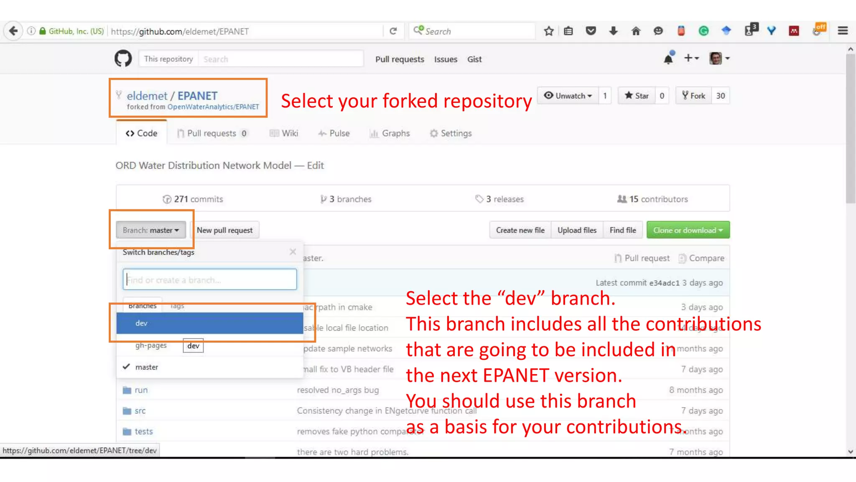Image resolution: width=856 pixels, height=482 pixels.
Task: Open the Graphs tab
Action: (390, 133)
